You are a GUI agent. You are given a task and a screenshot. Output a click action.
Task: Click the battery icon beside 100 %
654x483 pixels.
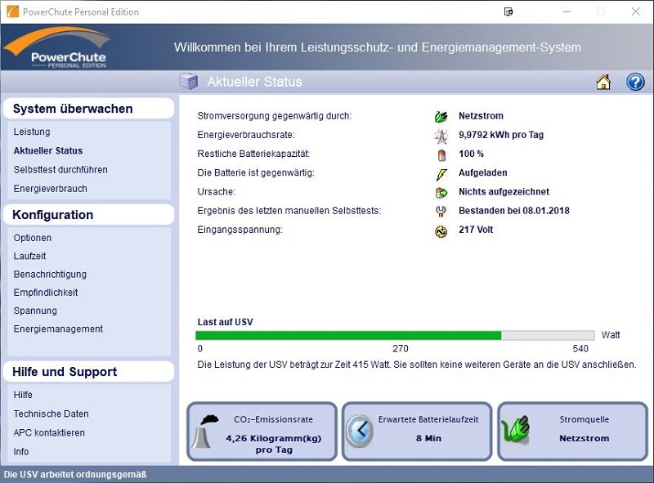pos(441,154)
